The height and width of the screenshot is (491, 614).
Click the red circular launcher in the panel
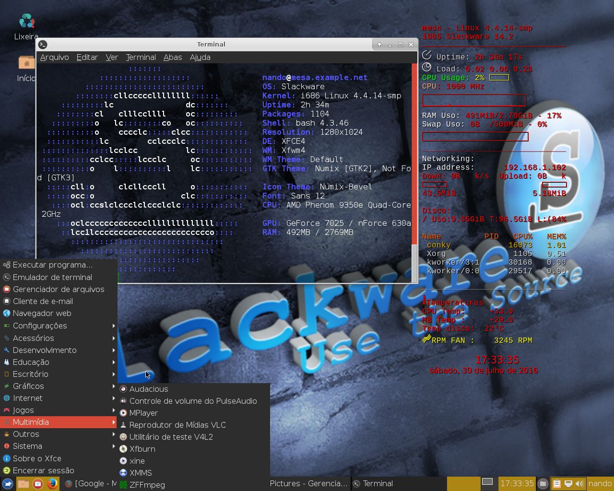tap(38, 484)
